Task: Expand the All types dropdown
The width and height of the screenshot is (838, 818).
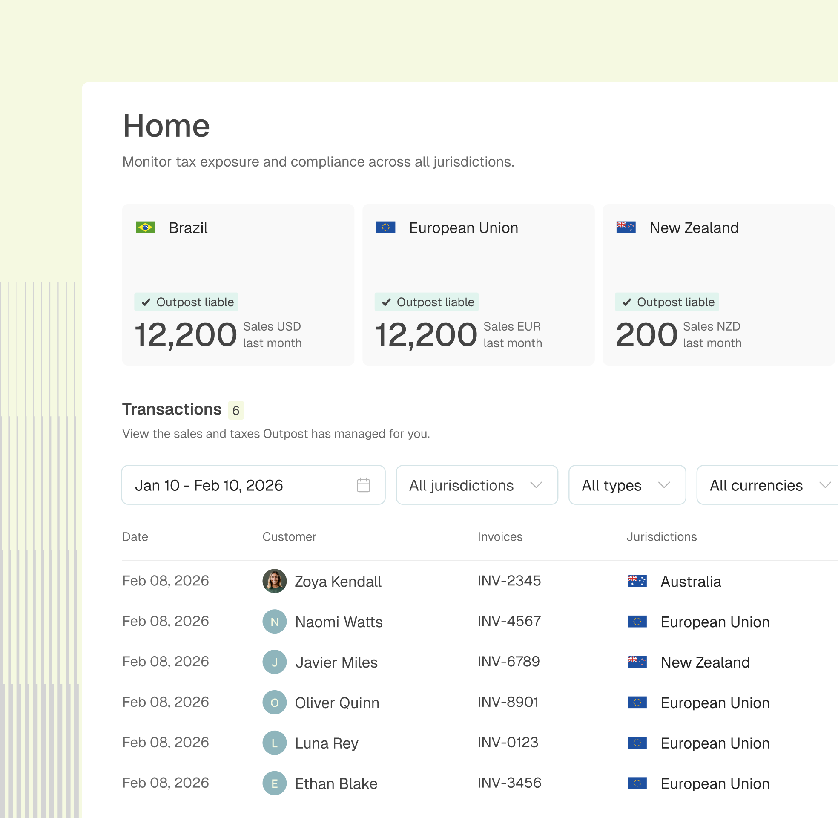Action: [627, 485]
